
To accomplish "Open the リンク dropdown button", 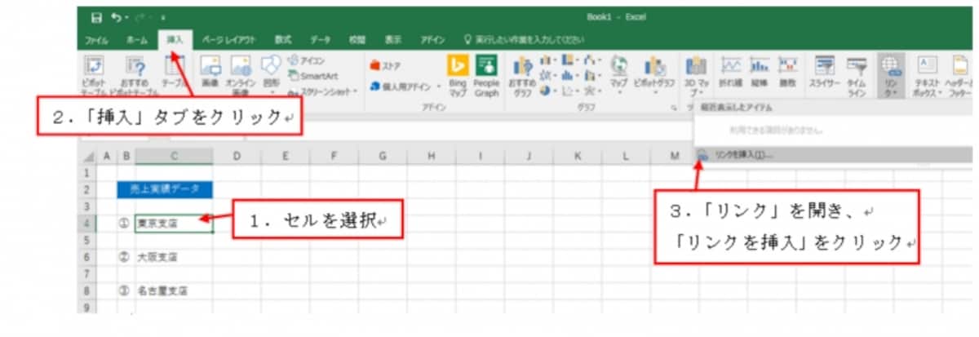I will coord(890,76).
